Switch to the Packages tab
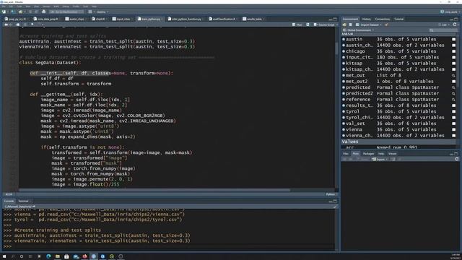This screenshot has height=260, width=462. (368, 154)
